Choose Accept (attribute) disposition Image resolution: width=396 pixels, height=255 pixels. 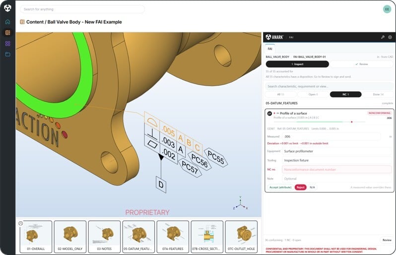280,188
